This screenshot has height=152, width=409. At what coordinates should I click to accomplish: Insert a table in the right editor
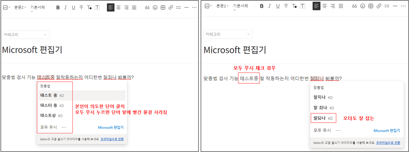(x=371, y=6)
